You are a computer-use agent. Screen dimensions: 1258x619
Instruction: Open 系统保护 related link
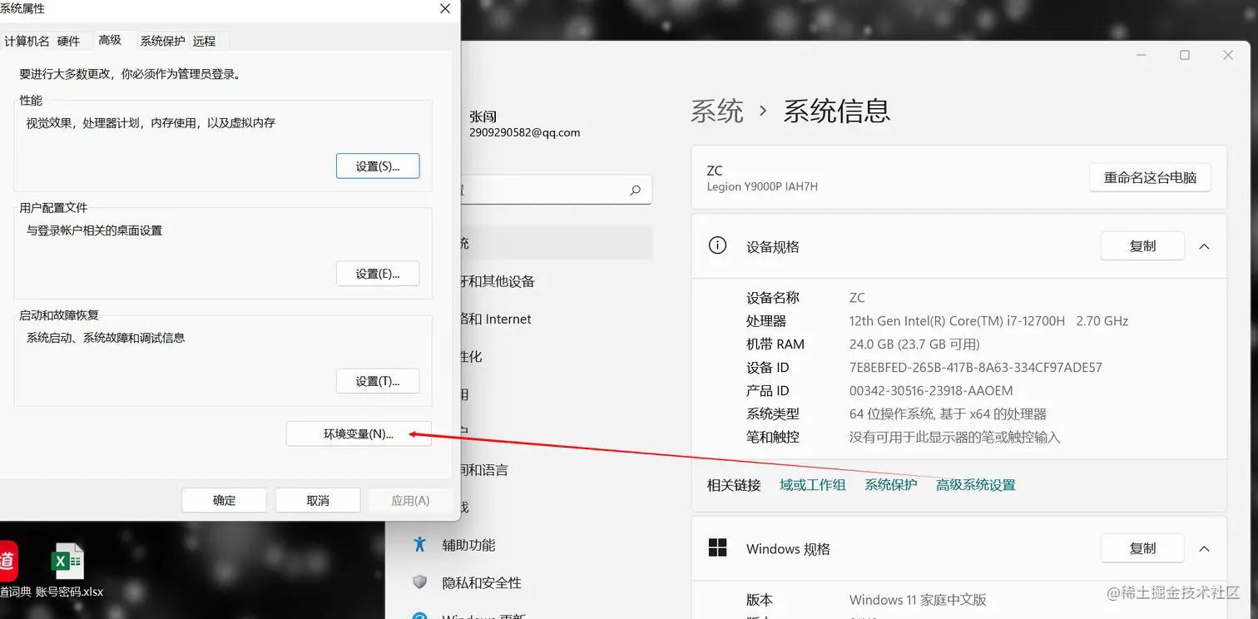(x=891, y=484)
